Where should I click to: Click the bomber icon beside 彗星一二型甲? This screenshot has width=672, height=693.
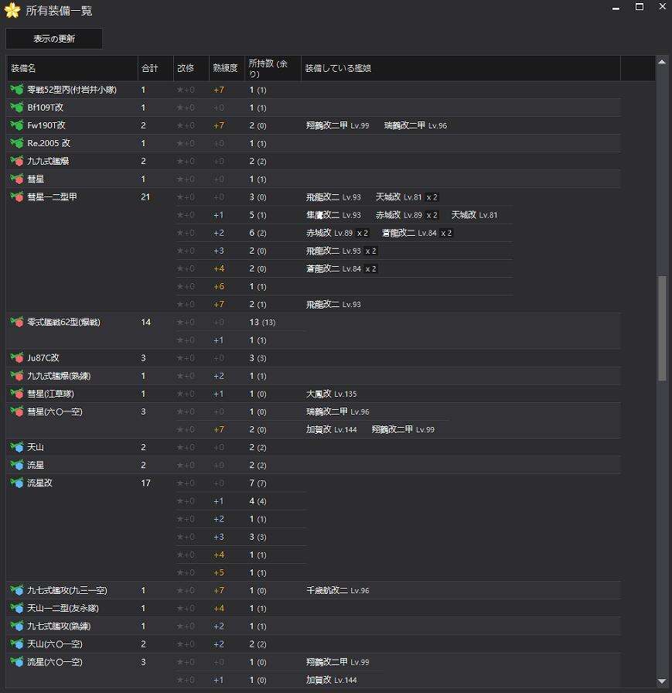click(17, 197)
